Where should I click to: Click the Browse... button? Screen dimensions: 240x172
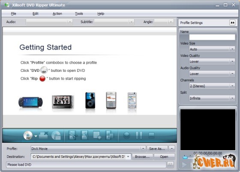[142, 157]
